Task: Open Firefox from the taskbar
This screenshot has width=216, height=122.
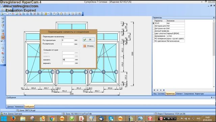Action: click(13, 119)
